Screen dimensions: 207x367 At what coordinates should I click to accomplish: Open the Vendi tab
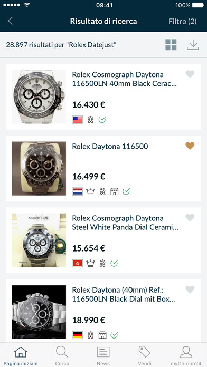145,356
